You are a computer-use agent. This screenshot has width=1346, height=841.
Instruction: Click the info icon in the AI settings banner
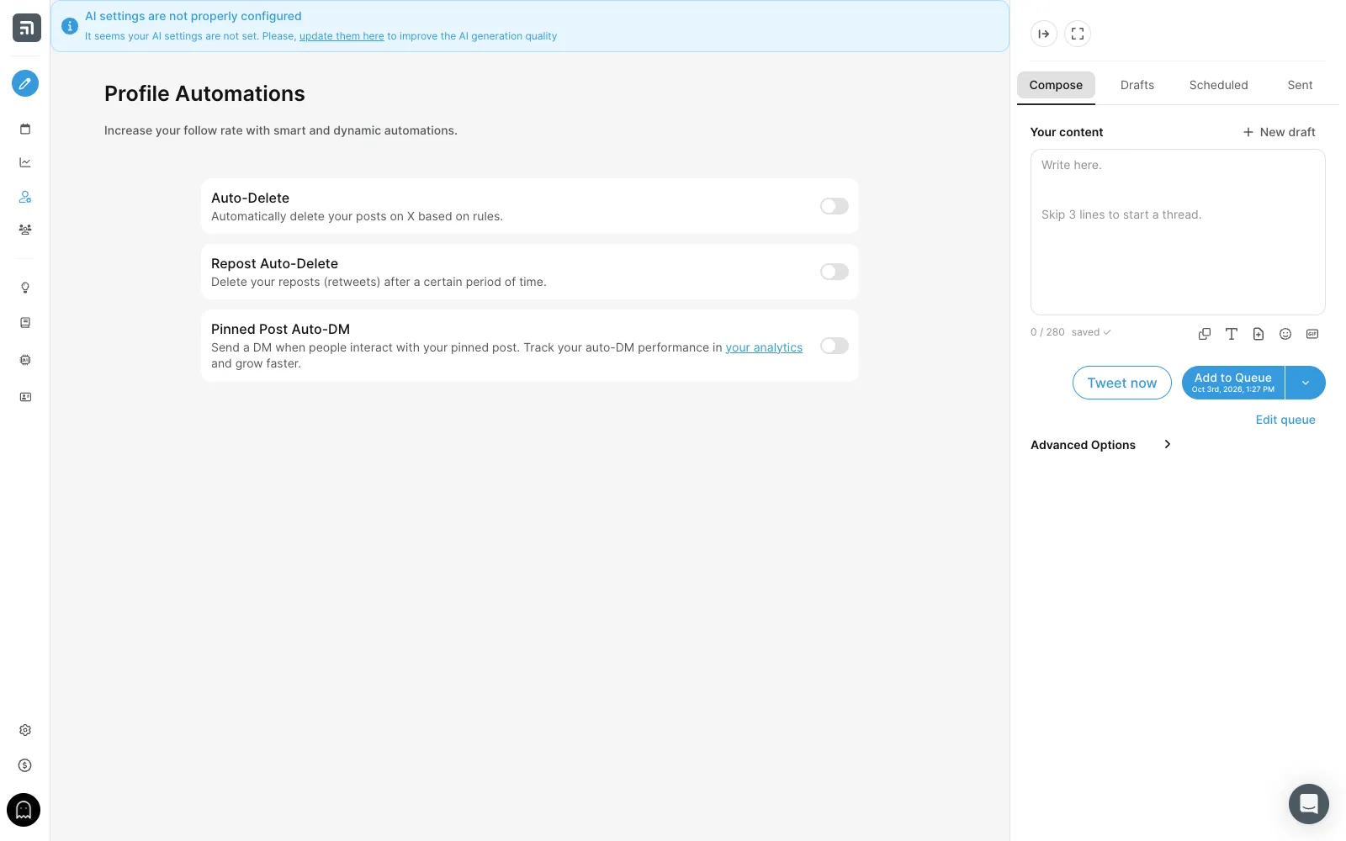(70, 26)
